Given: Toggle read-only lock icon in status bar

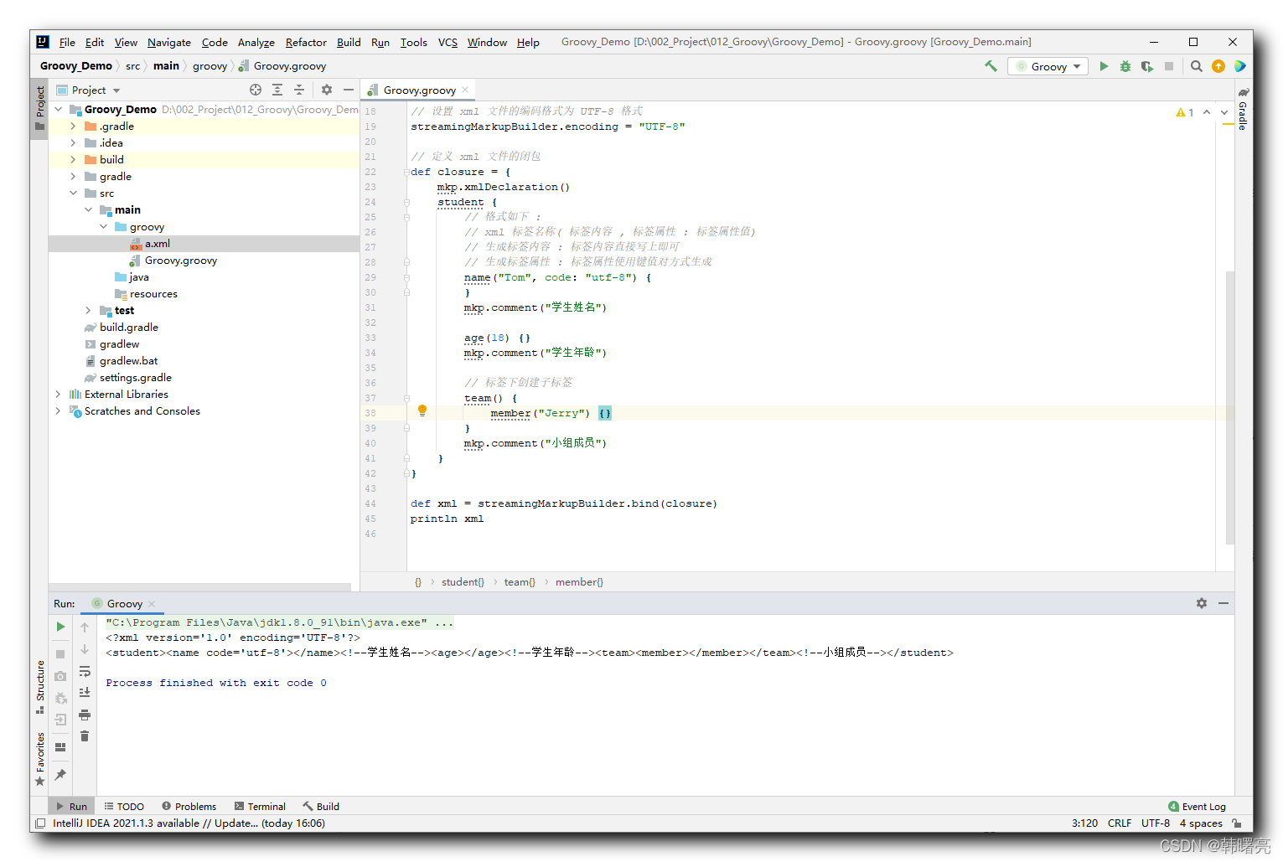Looking at the screenshot, I should click(1237, 823).
